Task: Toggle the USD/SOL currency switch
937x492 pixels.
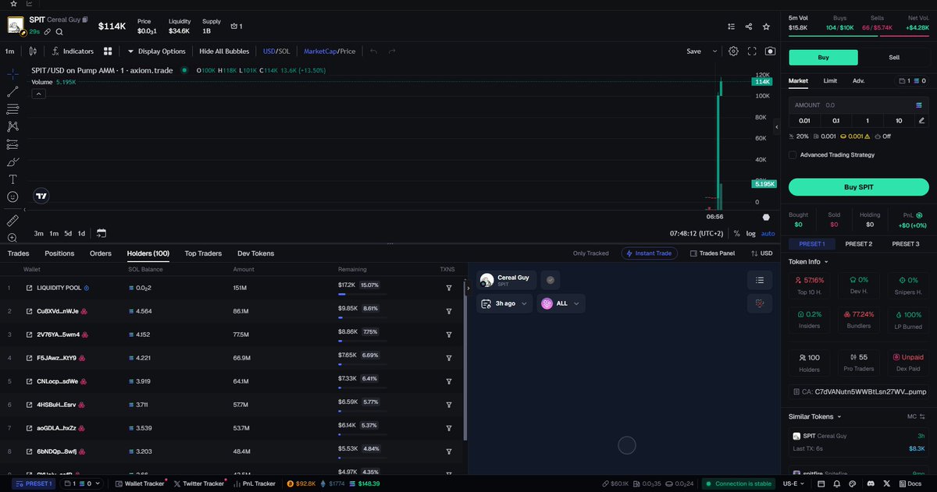Action: 276,51
